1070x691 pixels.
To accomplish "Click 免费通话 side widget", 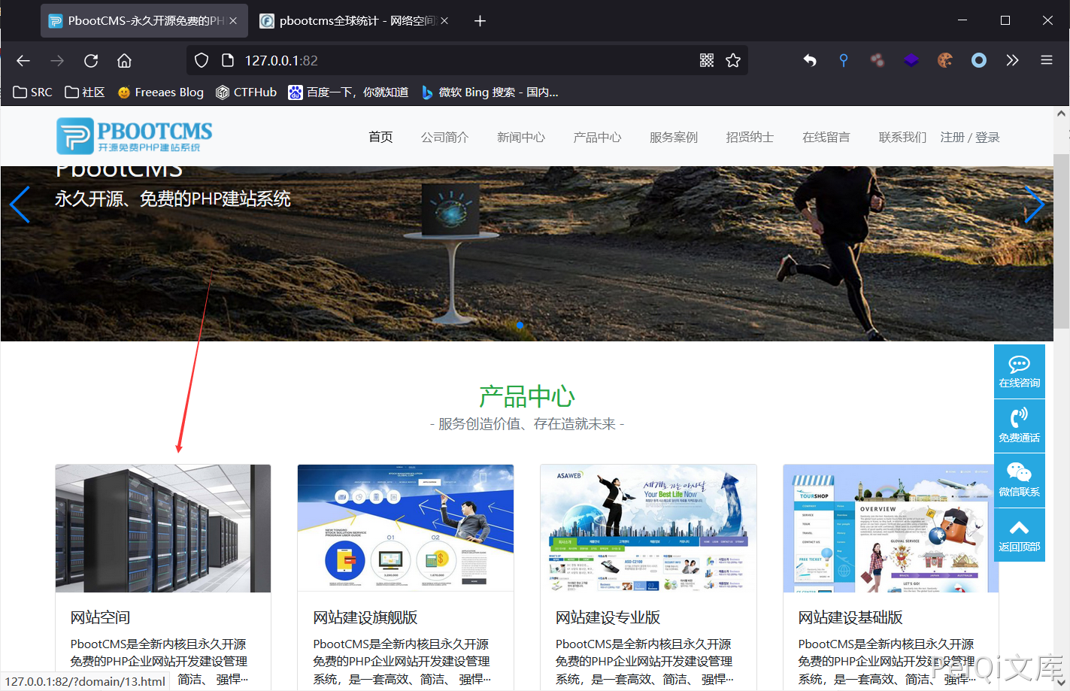I will (1020, 426).
